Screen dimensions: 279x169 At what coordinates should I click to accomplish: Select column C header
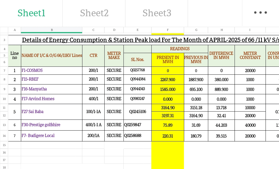[94, 30]
